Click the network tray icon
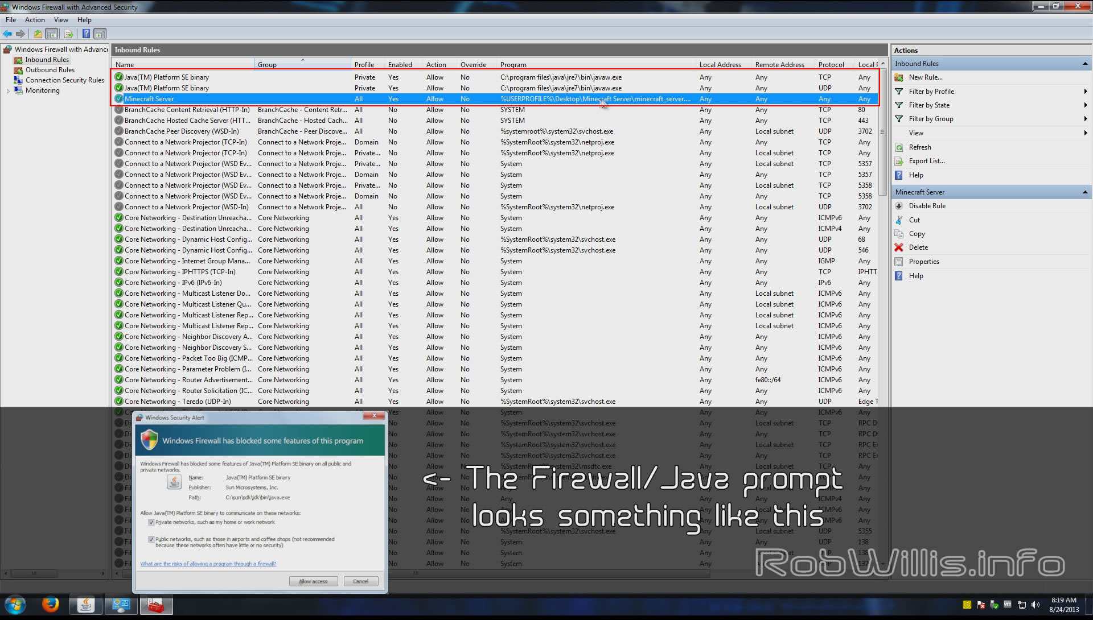1093x620 pixels. (1022, 605)
